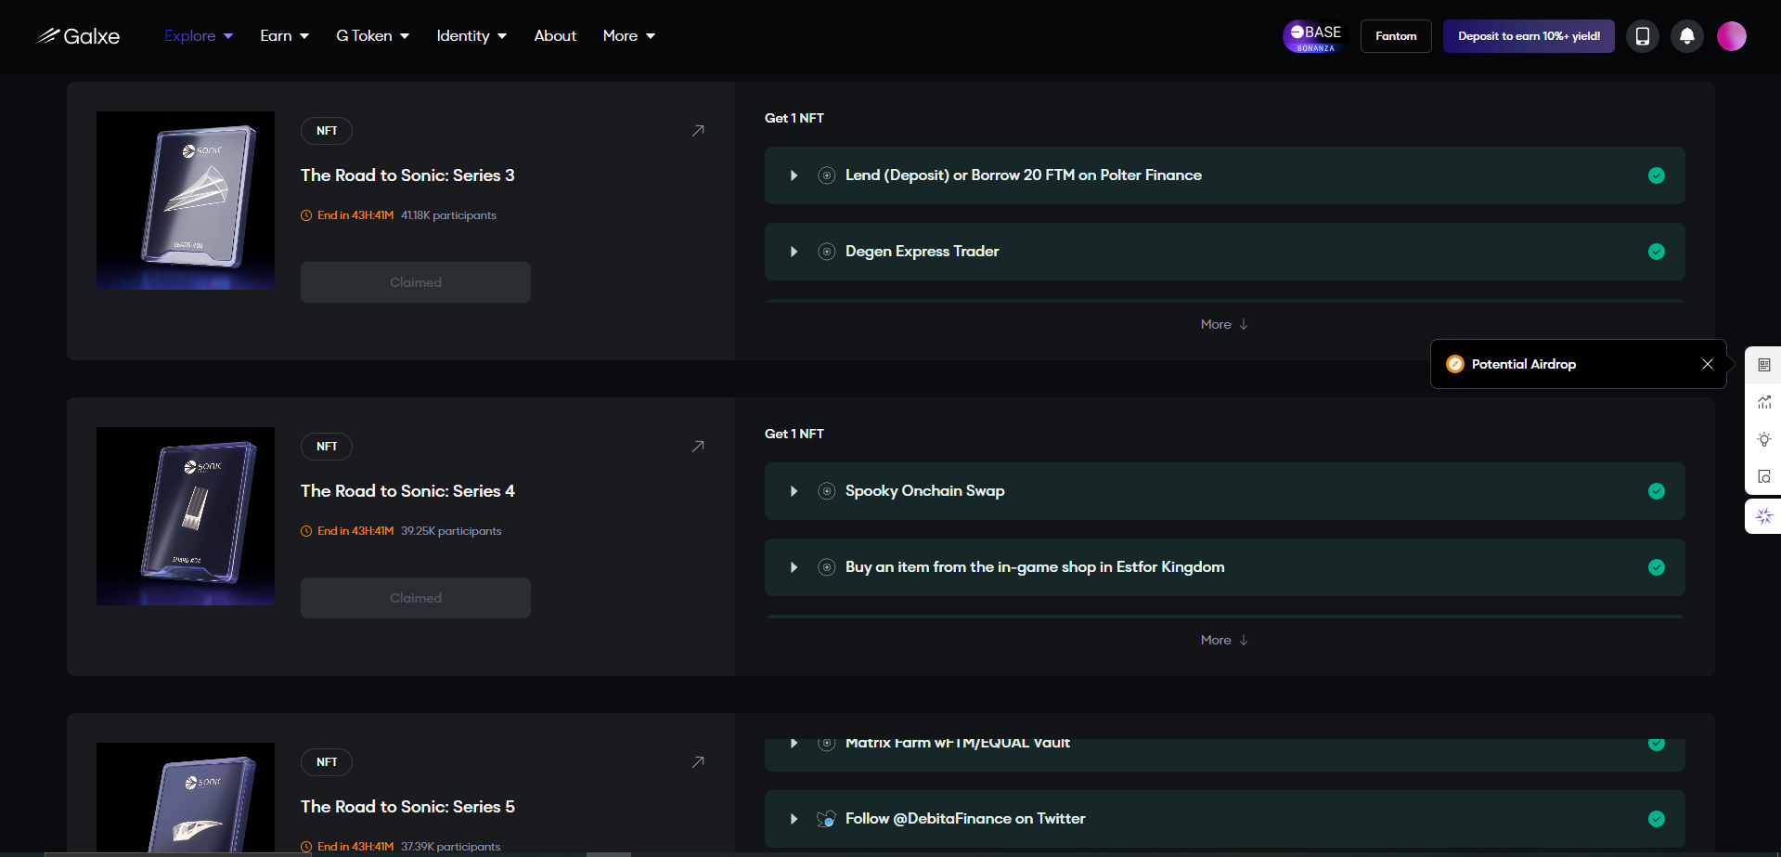Image resolution: width=1781 pixels, height=857 pixels.
Task: Click the 'Get 1 NFT' heading for Series 4
Action: (794, 434)
